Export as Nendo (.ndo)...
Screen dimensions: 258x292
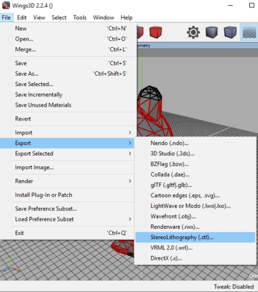pyautogui.click(x=196, y=143)
